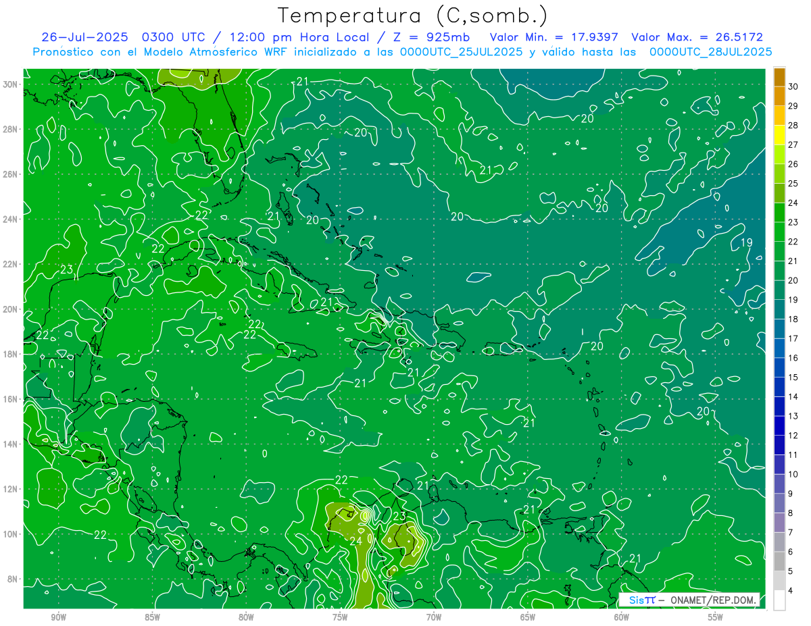Click the "28N" latitude axis label
The image size is (811, 626).
click(11, 129)
